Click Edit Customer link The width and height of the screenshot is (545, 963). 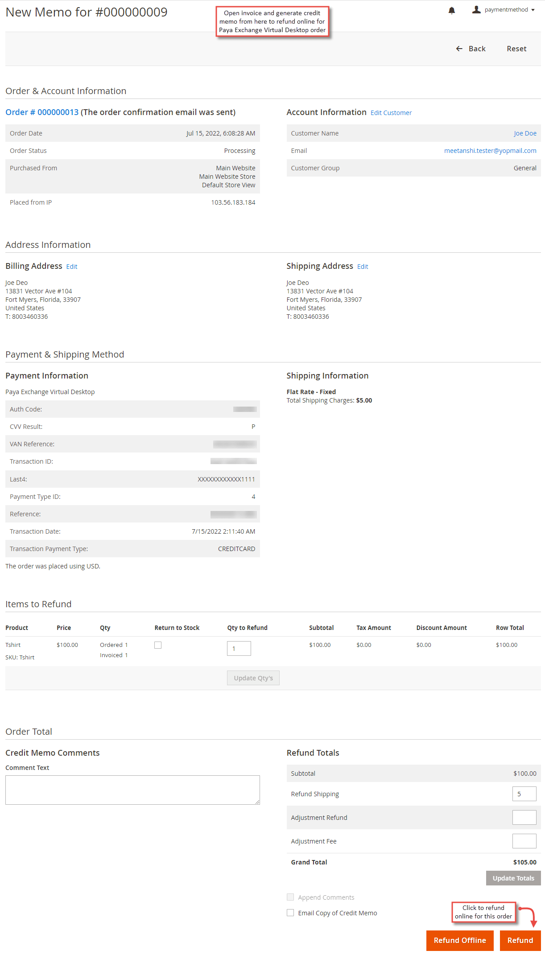point(391,113)
